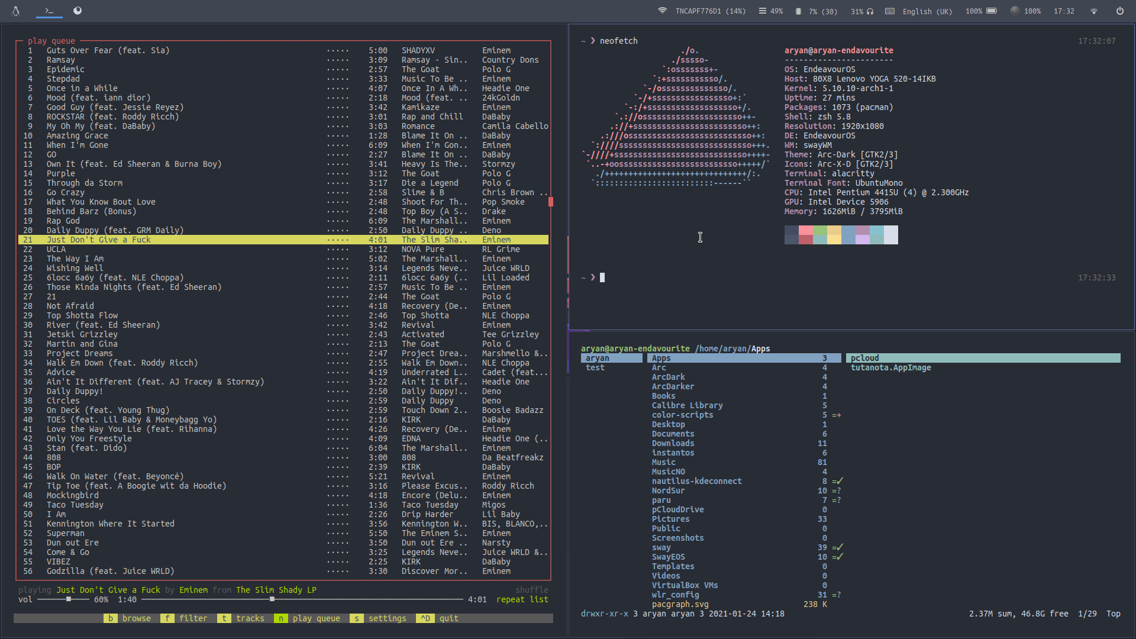
Task: Open the Downloads directory in ranger
Action: point(744,443)
